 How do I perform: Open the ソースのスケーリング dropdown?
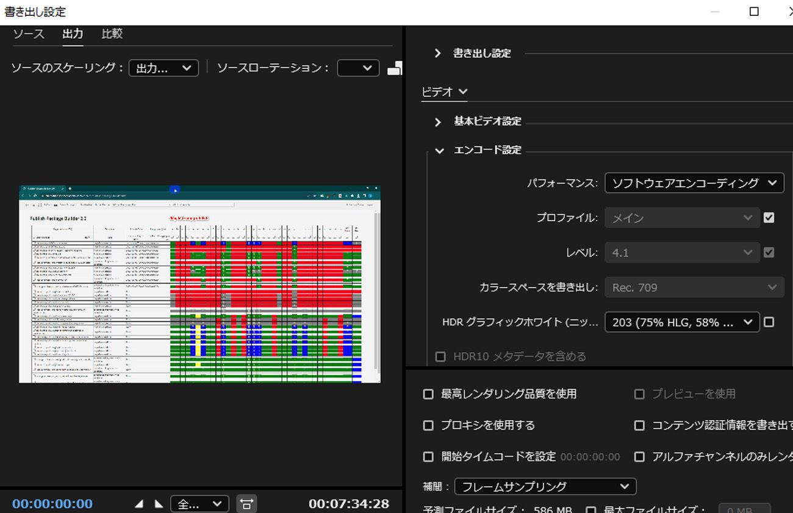pyautogui.click(x=163, y=68)
